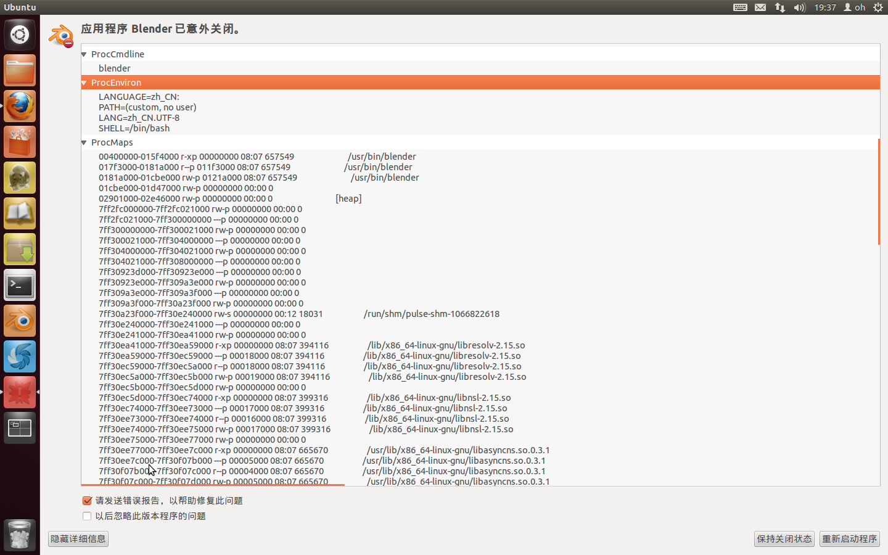The width and height of the screenshot is (888, 555).
Task: Open the system power gear menu
Action: tap(878, 7)
